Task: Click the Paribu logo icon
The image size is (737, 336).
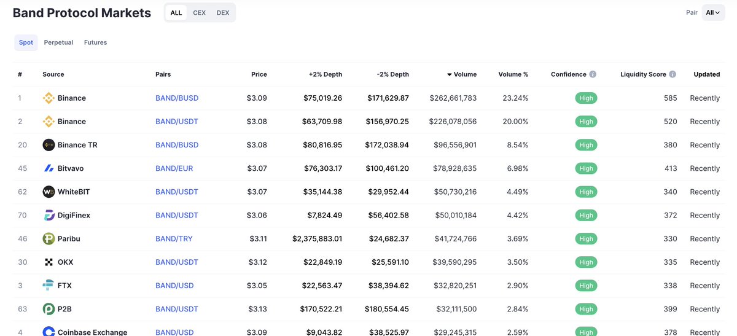Action: (49, 238)
